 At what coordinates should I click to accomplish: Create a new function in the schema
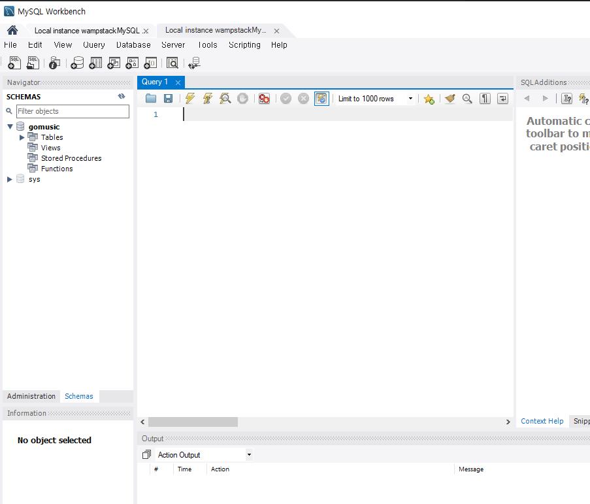(150, 63)
